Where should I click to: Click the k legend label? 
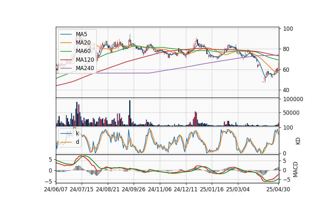coord(77,133)
